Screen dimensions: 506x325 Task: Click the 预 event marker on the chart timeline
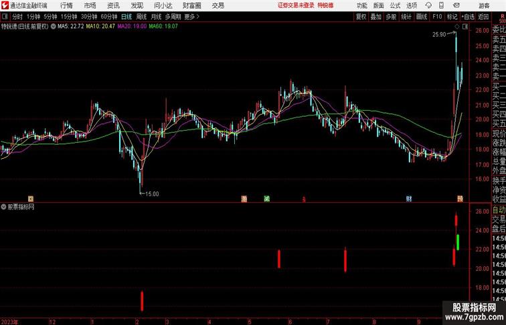pos(460,199)
